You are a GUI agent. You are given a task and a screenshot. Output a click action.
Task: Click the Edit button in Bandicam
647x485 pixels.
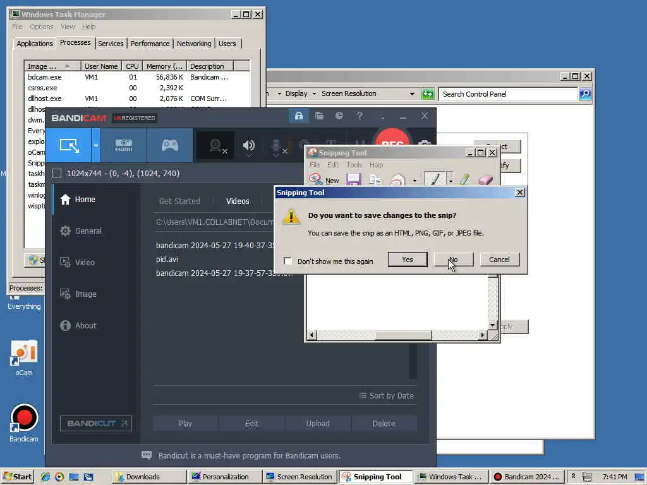[x=251, y=424]
